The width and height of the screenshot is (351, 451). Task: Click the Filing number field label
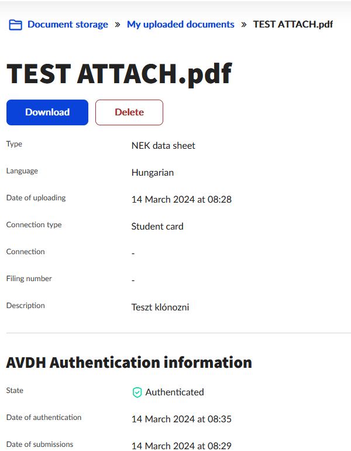29,279
